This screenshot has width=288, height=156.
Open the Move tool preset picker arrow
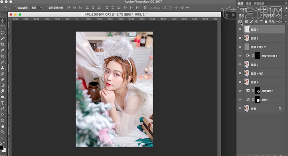point(9,8)
